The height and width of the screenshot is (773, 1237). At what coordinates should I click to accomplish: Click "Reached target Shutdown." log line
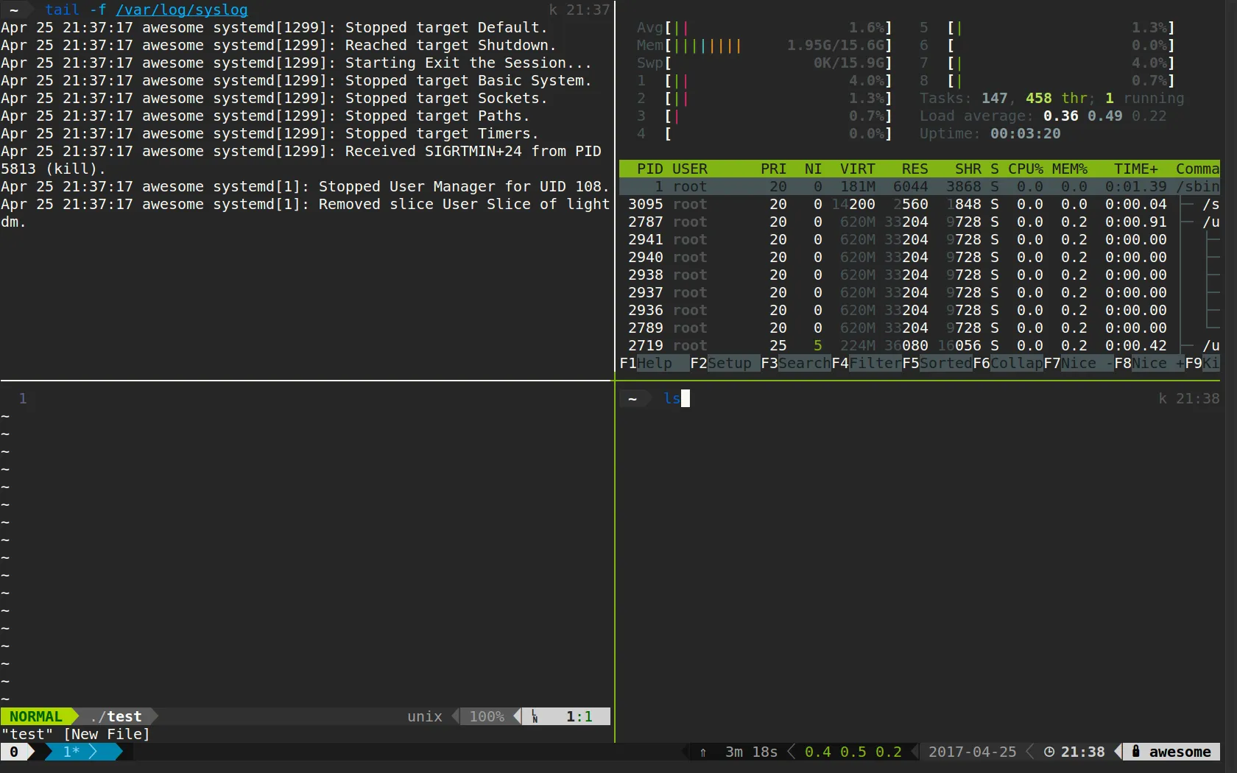[x=278, y=45]
